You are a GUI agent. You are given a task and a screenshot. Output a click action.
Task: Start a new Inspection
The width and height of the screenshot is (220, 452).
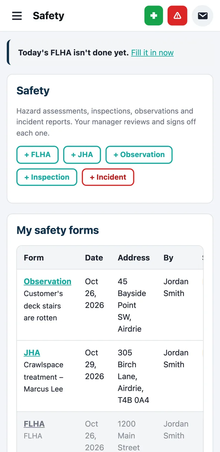(x=47, y=177)
